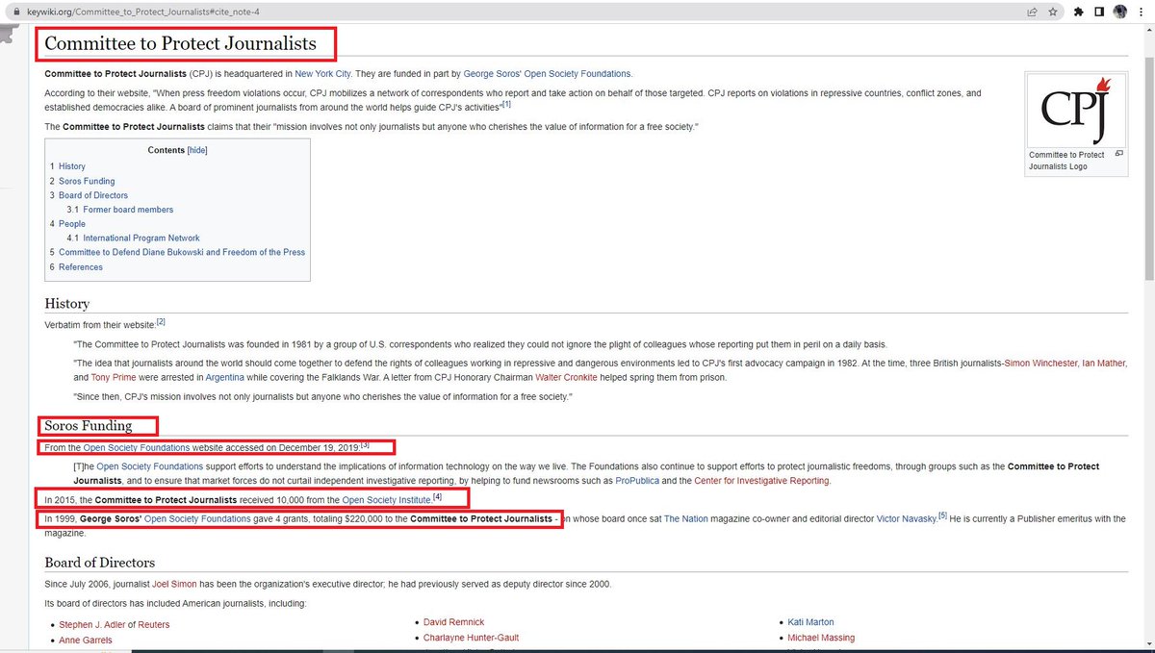Open Anne Garrels link
Image resolution: width=1155 pixels, height=653 pixels.
85,640
